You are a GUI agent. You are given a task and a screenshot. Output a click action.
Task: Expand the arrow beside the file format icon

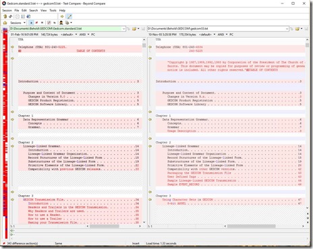(71, 23)
